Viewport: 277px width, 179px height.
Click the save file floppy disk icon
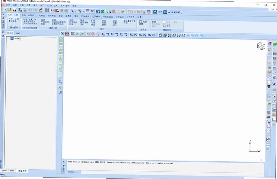click(x=15, y=10)
